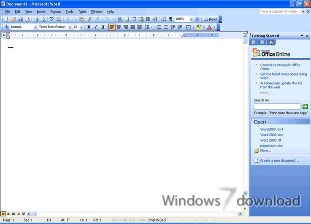Image resolution: width=311 pixels, height=224 pixels.
Task: Start a numbered list
Action: [159, 27]
